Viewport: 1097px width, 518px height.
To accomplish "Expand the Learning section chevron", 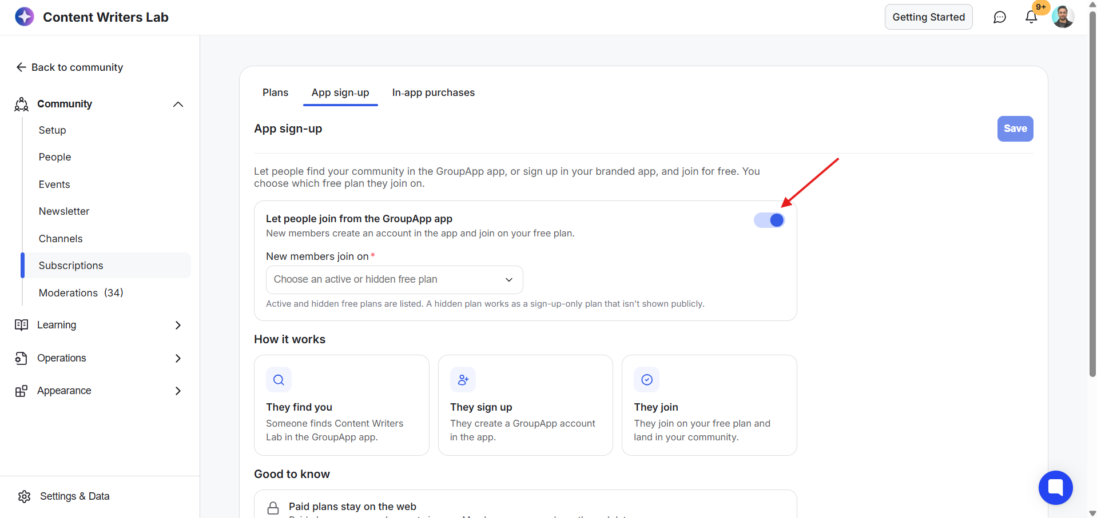I will click(178, 325).
